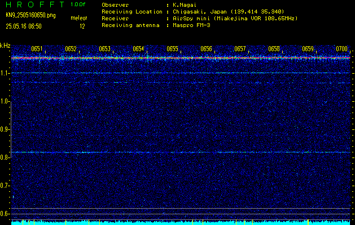Select the 0655 time label

click(x=172, y=49)
